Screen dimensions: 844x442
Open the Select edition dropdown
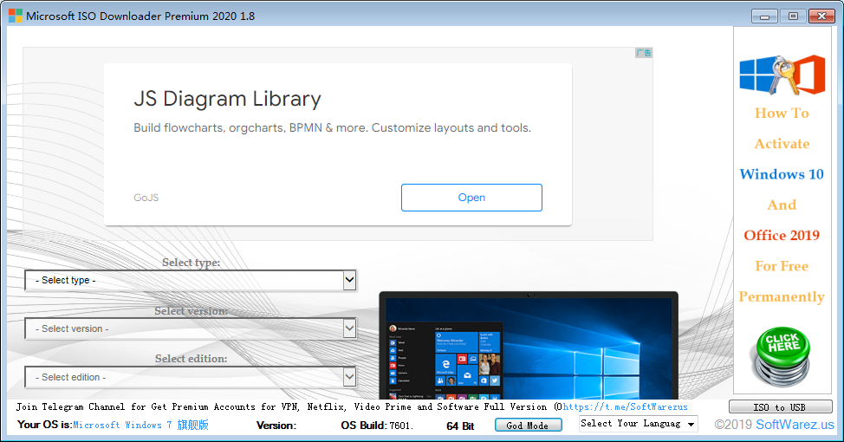coord(192,377)
